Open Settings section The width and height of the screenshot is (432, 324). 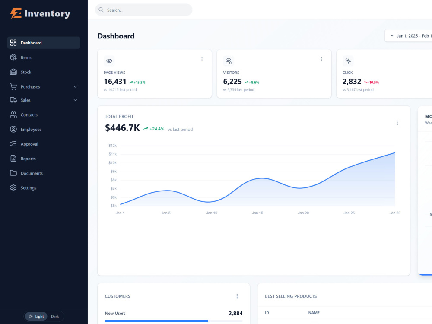coord(44,187)
